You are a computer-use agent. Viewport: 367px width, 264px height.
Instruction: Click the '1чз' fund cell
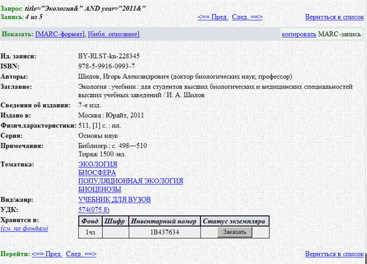coord(90,233)
